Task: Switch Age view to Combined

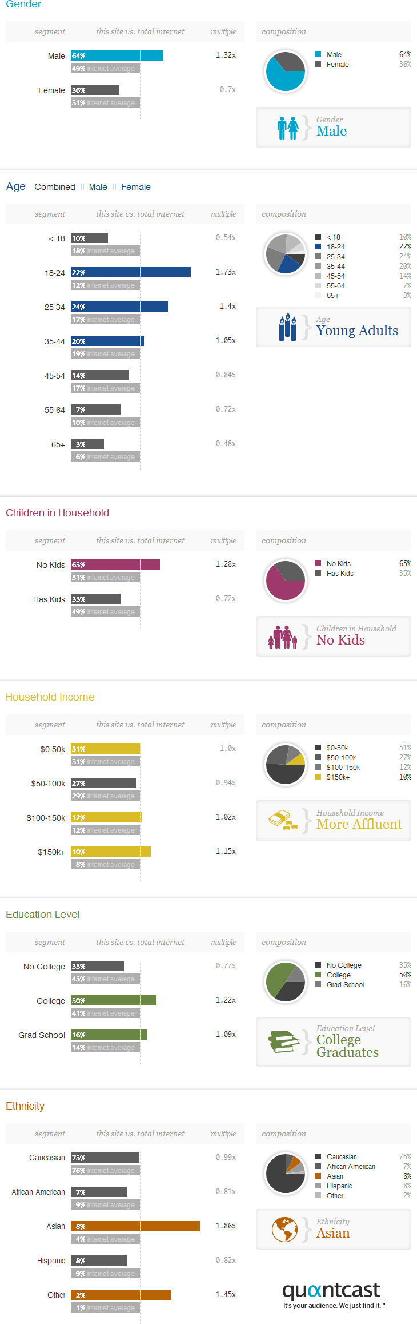Action: point(55,187)
